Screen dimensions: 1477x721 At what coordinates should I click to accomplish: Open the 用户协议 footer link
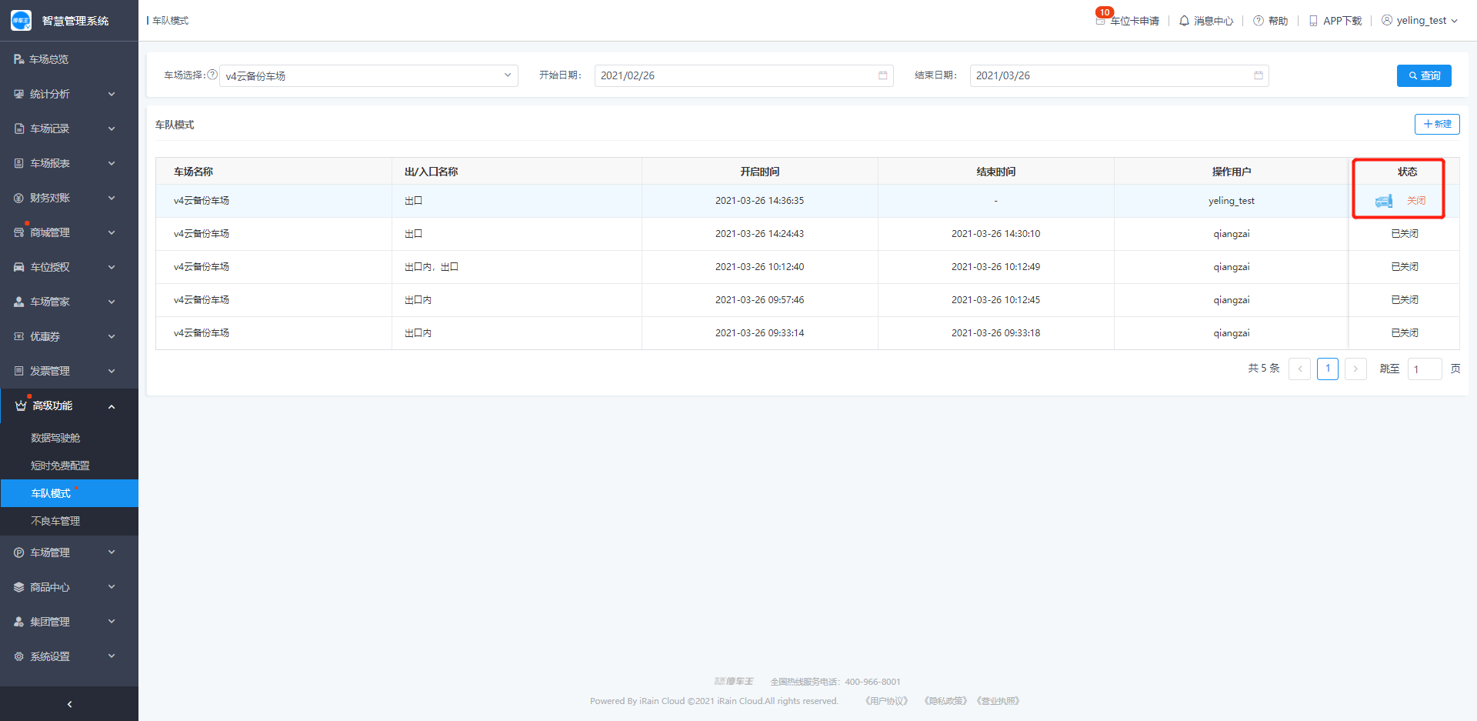(886, 701)
